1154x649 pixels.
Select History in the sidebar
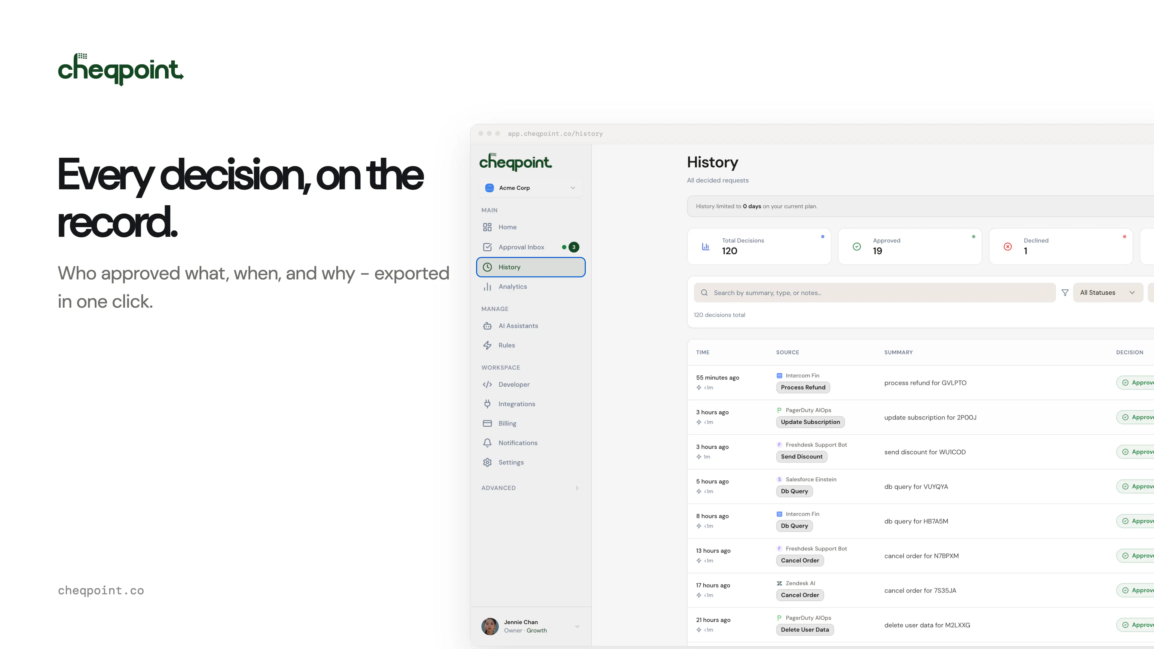tap(530, 267)
